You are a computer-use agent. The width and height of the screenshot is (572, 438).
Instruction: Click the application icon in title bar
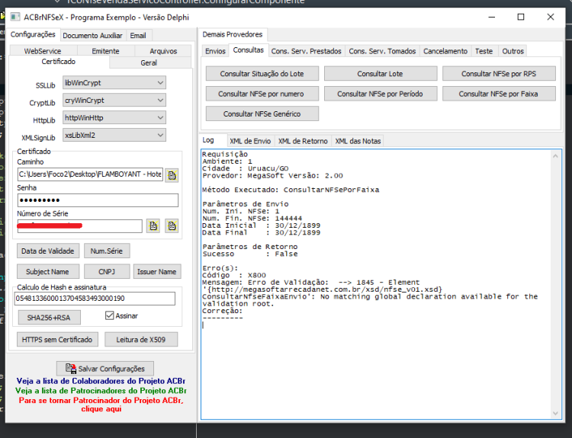(15, 17)
